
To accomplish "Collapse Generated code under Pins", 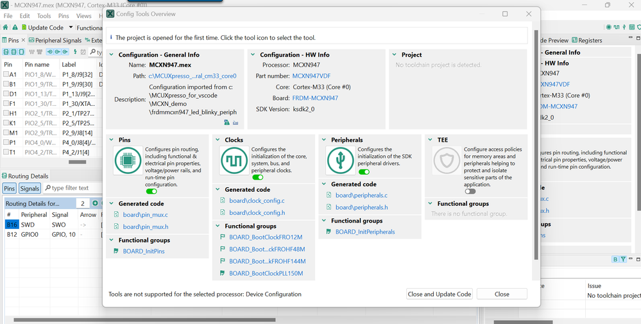I will pos(111,203).
